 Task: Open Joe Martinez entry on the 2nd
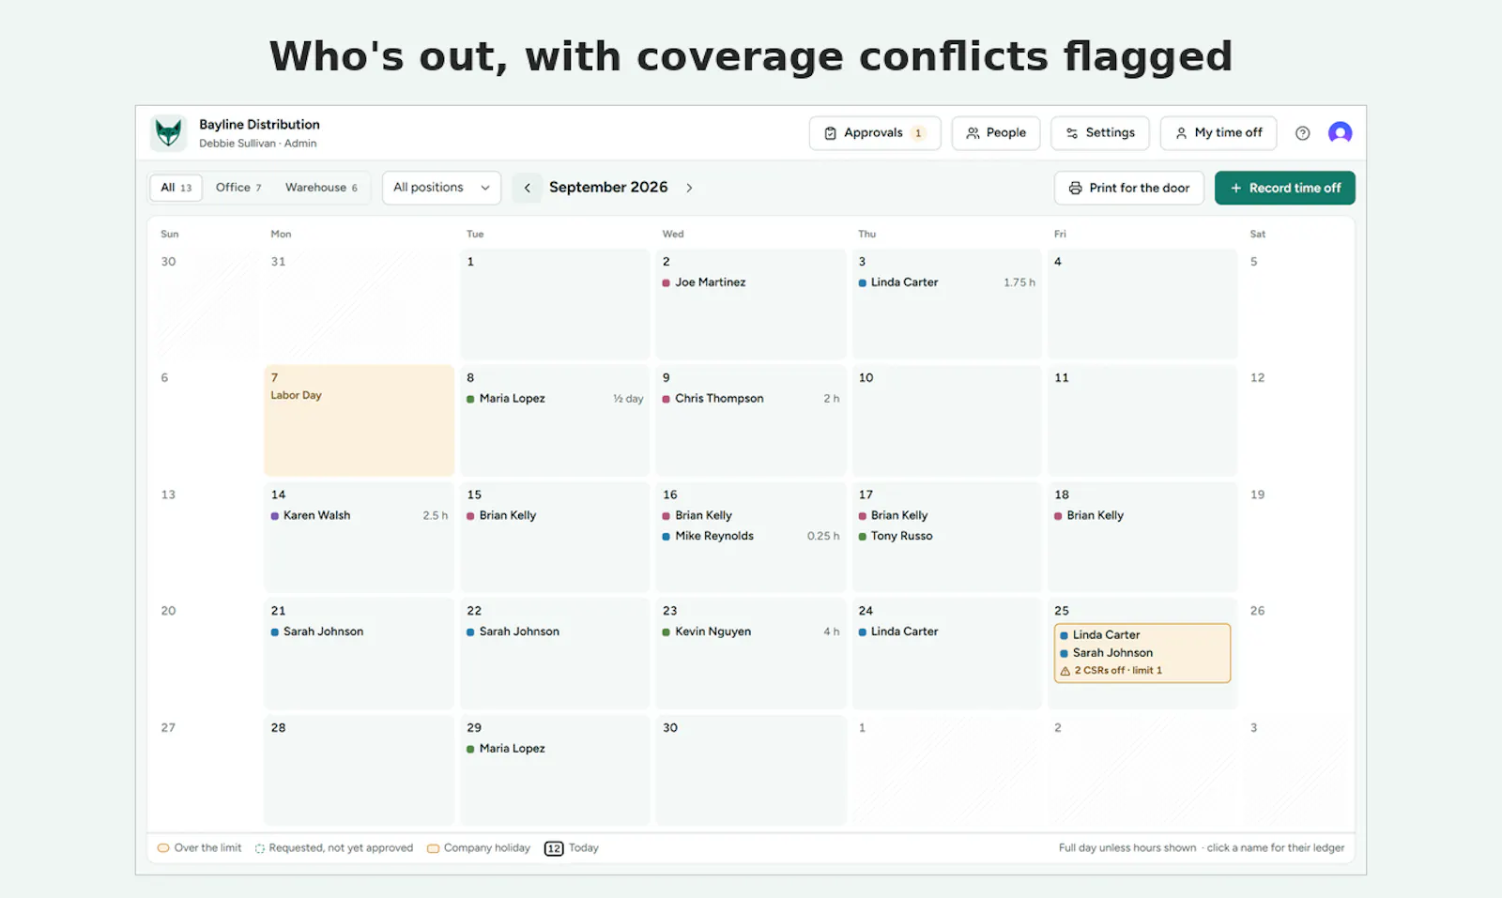[703, 282]
